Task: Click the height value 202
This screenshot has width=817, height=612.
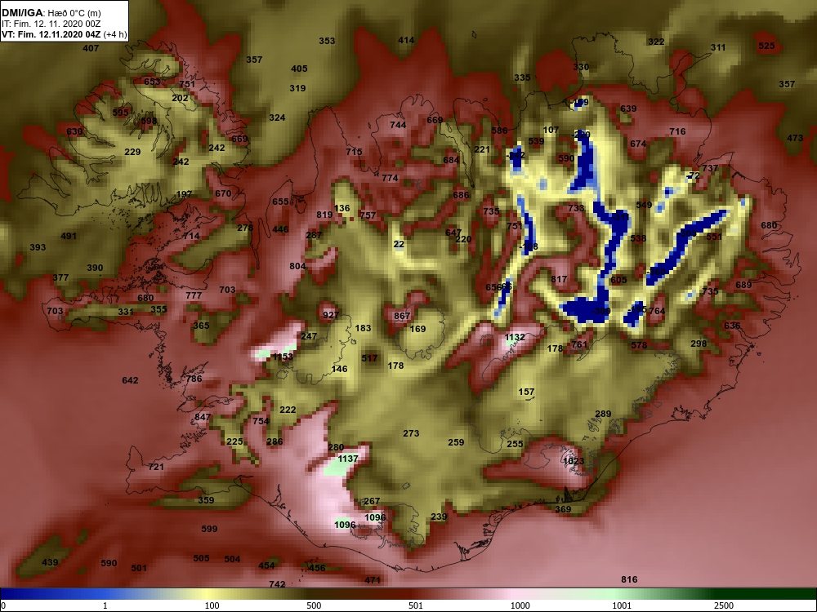Action: click(180, 99)
